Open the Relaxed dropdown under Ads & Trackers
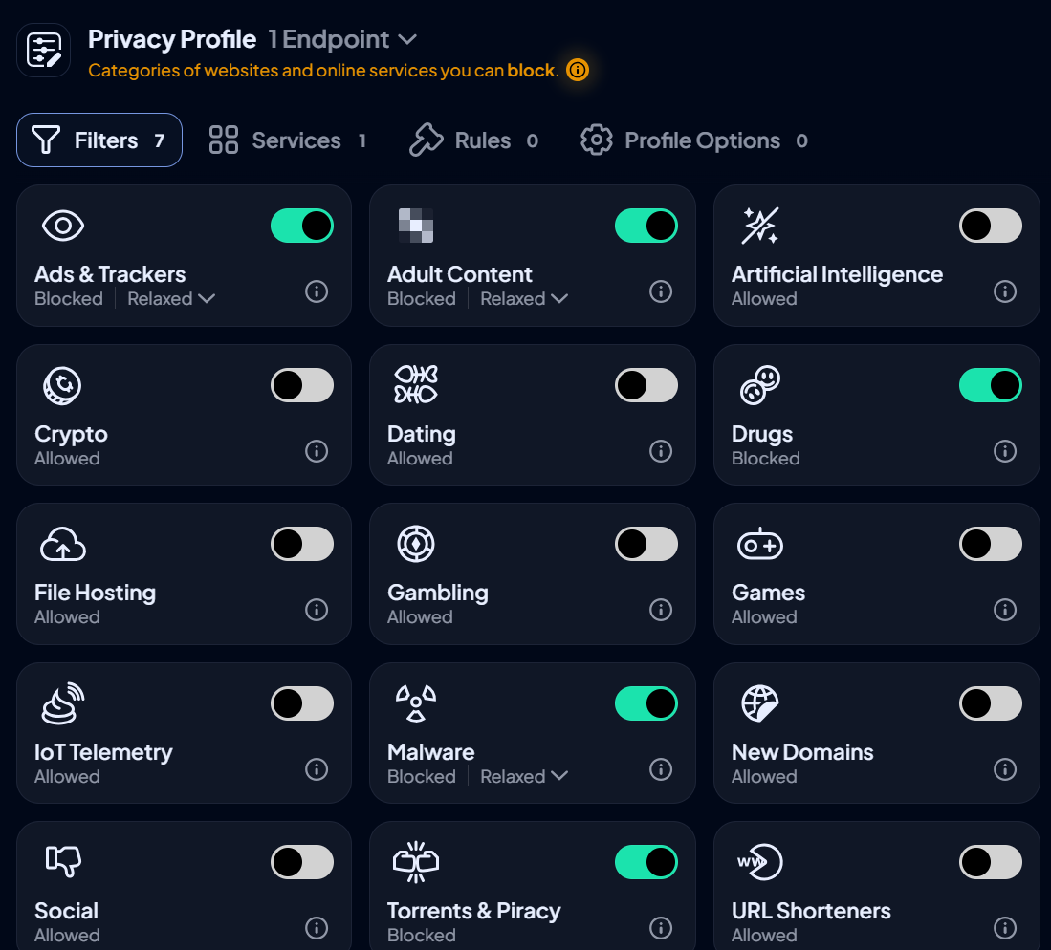This screenshot has height=950, width=1051. tap(170, 298)
